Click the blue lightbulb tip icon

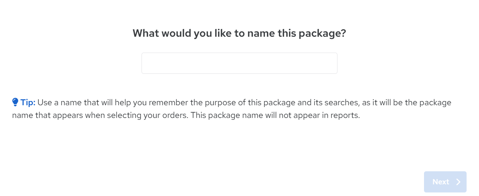point(15,102)
